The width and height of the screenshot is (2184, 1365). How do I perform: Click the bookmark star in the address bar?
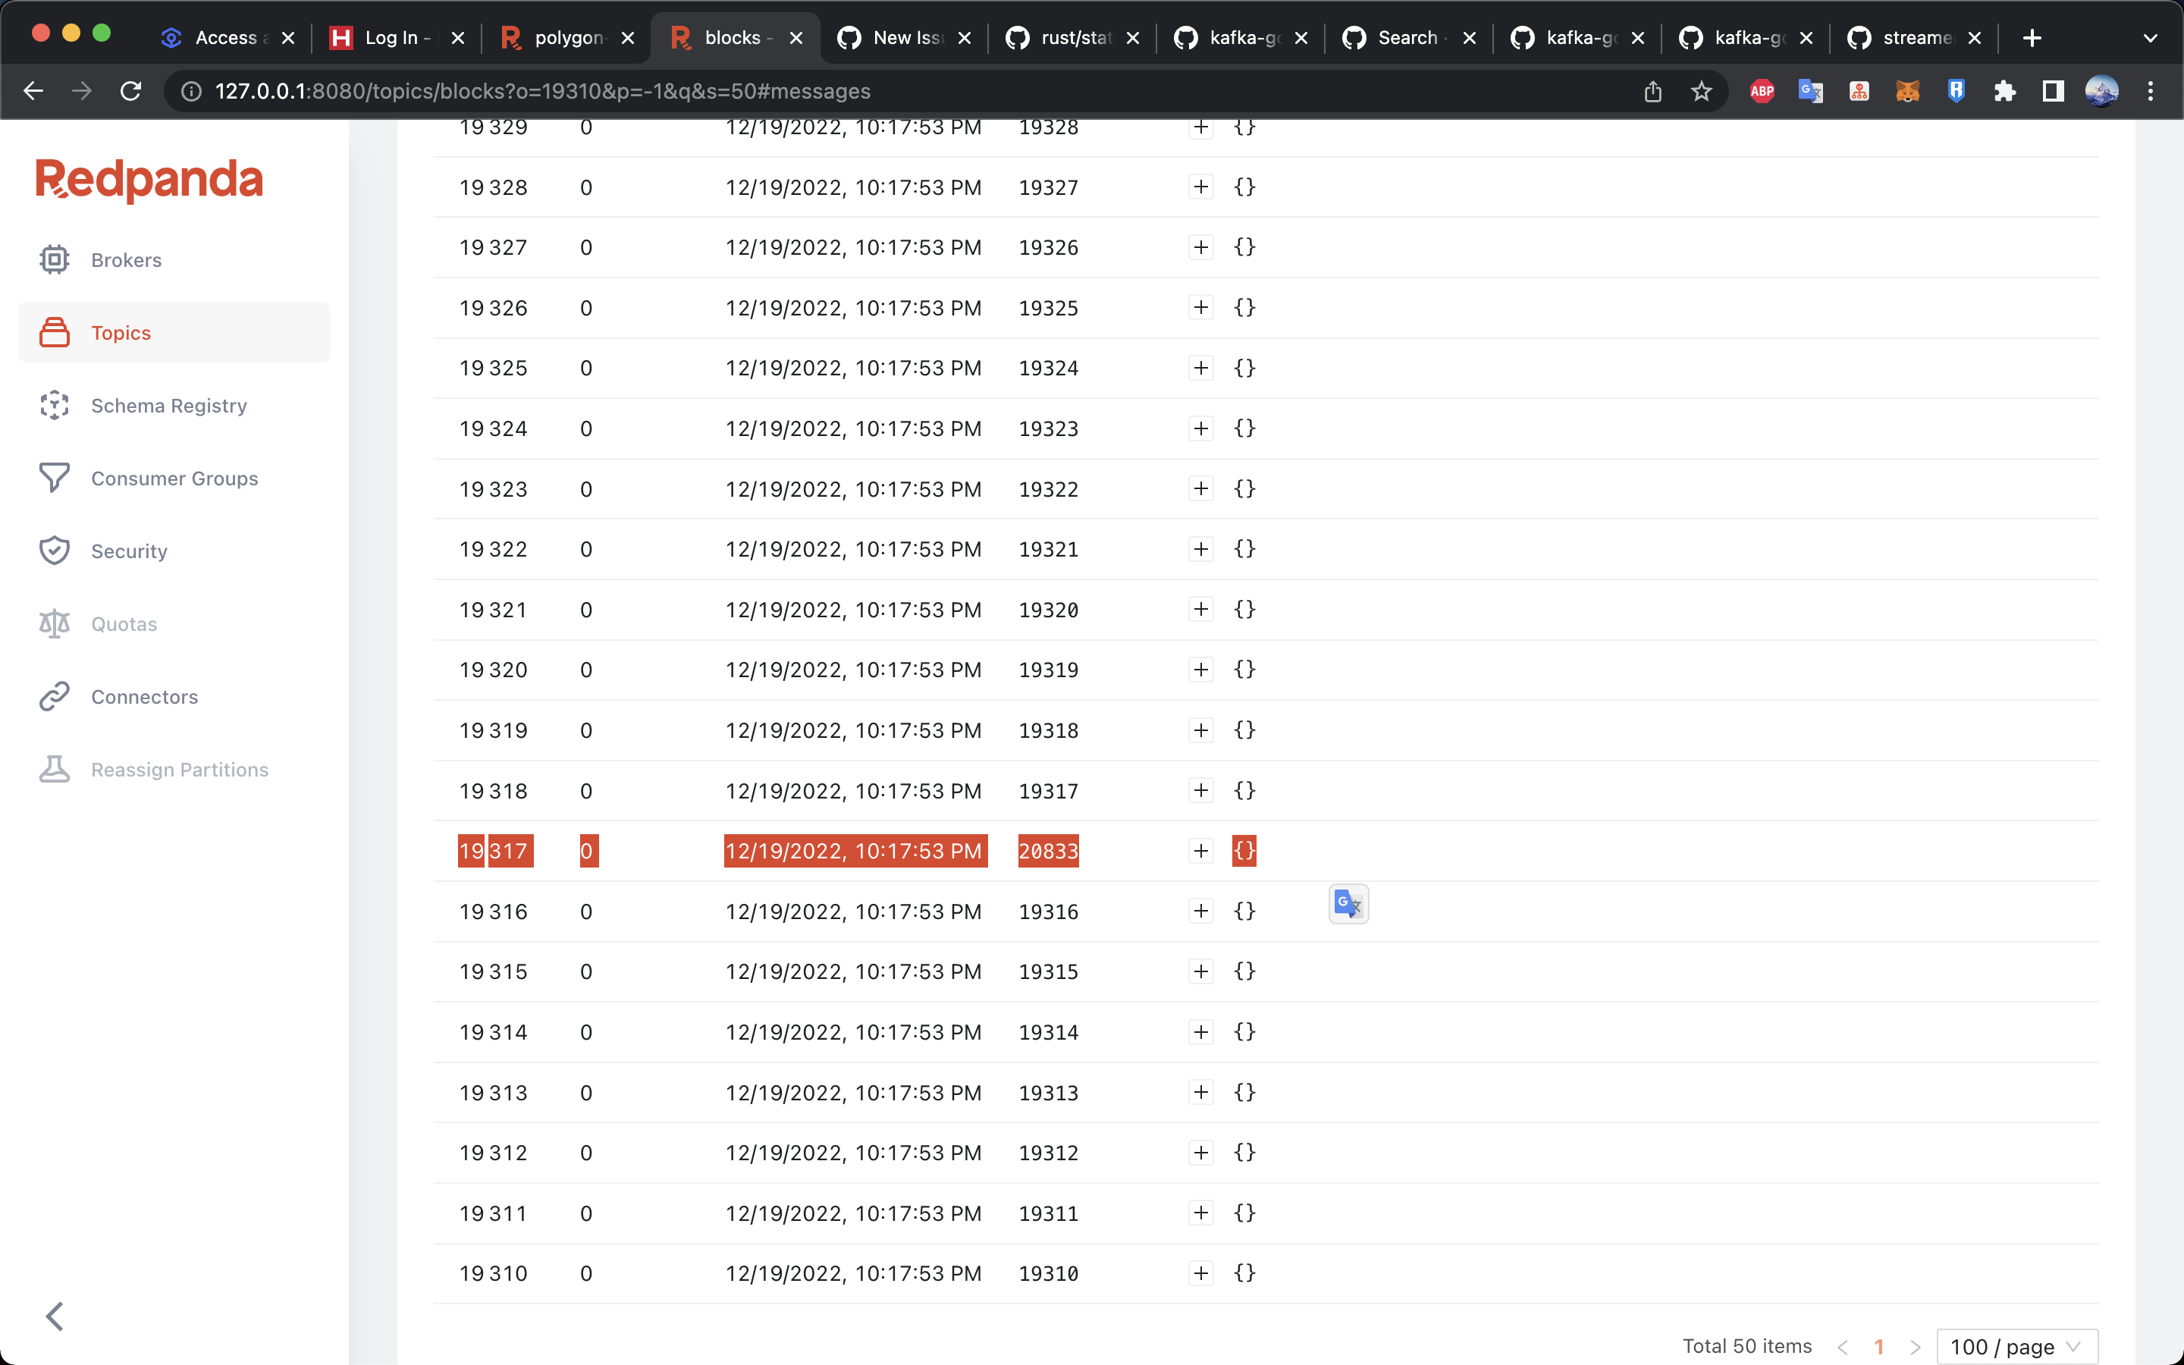pos(1701,90)
